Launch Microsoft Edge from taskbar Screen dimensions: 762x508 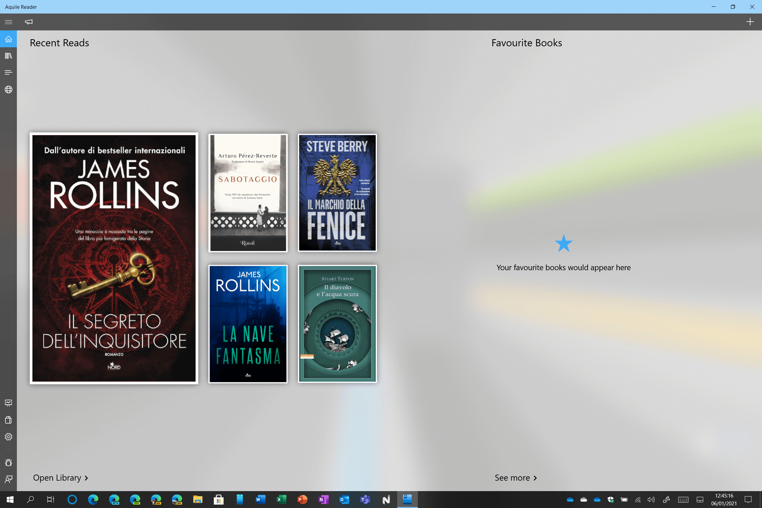[93, 500]
